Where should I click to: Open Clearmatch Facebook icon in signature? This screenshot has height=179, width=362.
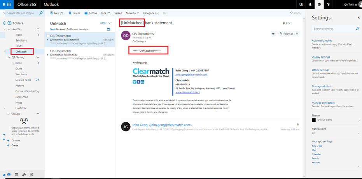(138, 82)
